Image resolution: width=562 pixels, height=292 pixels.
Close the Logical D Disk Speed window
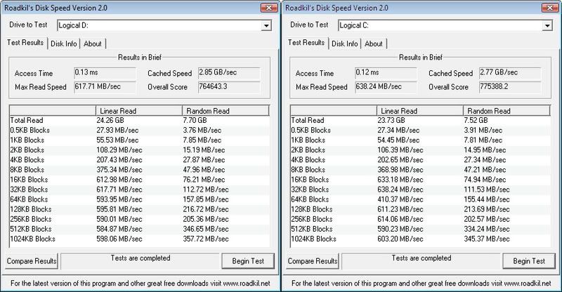click(269, 8)
